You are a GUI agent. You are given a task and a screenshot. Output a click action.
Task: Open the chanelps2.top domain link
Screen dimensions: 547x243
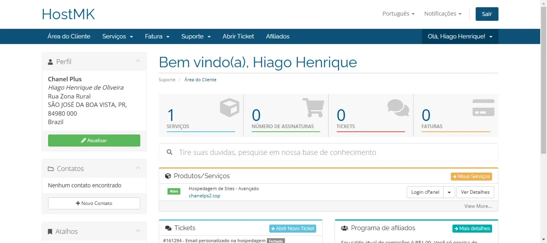point(204,196)
